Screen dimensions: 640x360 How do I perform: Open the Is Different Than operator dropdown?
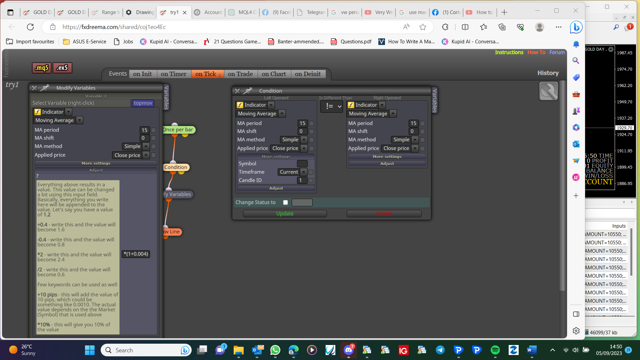pyautogui.click(x=331, y=106)
